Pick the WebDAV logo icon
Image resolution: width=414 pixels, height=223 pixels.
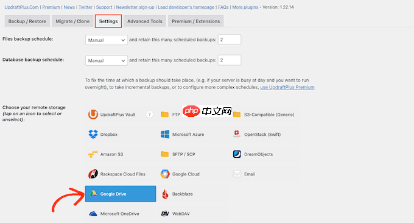pyautogui.click(x=165, y=213)
